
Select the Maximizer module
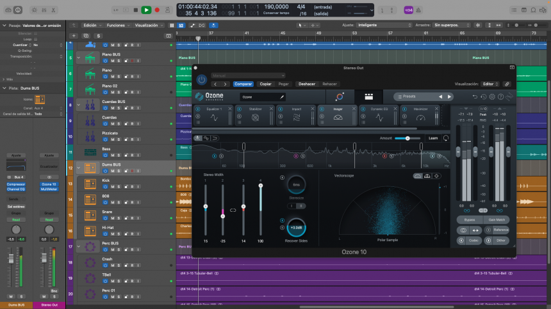pyautogui.click(x=420, y=116)
